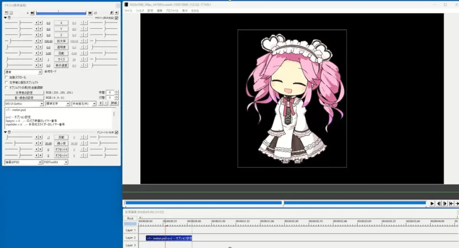459x248 pixels.
Task: Click the icon right of the camera icon
Action: [11, 13]
